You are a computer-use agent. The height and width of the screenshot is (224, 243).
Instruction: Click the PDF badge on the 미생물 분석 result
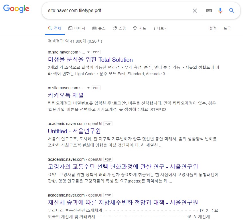point(96,52)
